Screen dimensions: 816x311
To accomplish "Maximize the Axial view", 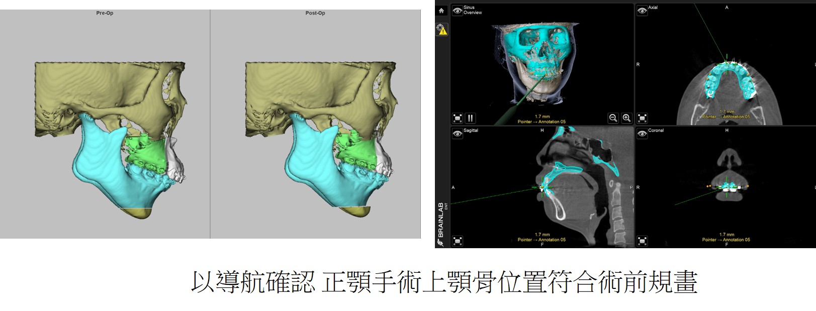I will click(x=642, y=118).
